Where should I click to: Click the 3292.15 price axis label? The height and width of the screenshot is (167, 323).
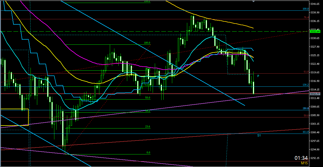click(x=315, y=158)
